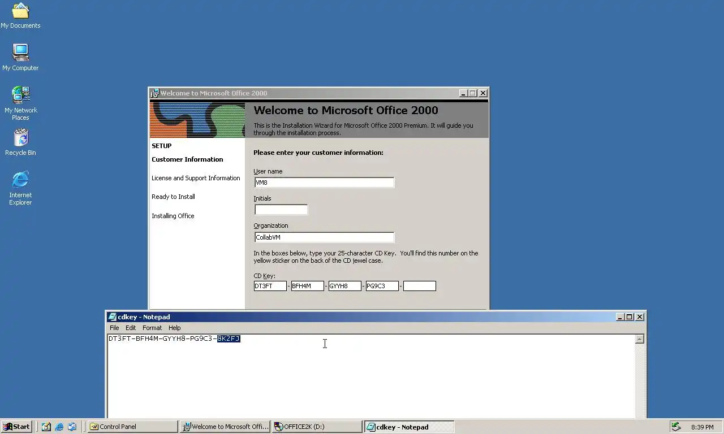
Task: Click the first CD Key box DT3FT
Action: 270,286
